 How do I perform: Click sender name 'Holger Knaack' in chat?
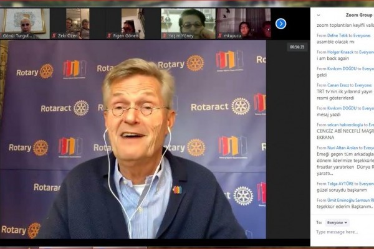click(x=340, y=52)
